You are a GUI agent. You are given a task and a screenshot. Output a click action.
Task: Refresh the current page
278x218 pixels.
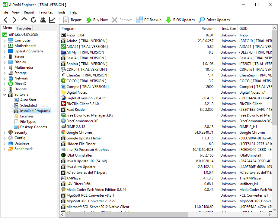click(33, 20)
